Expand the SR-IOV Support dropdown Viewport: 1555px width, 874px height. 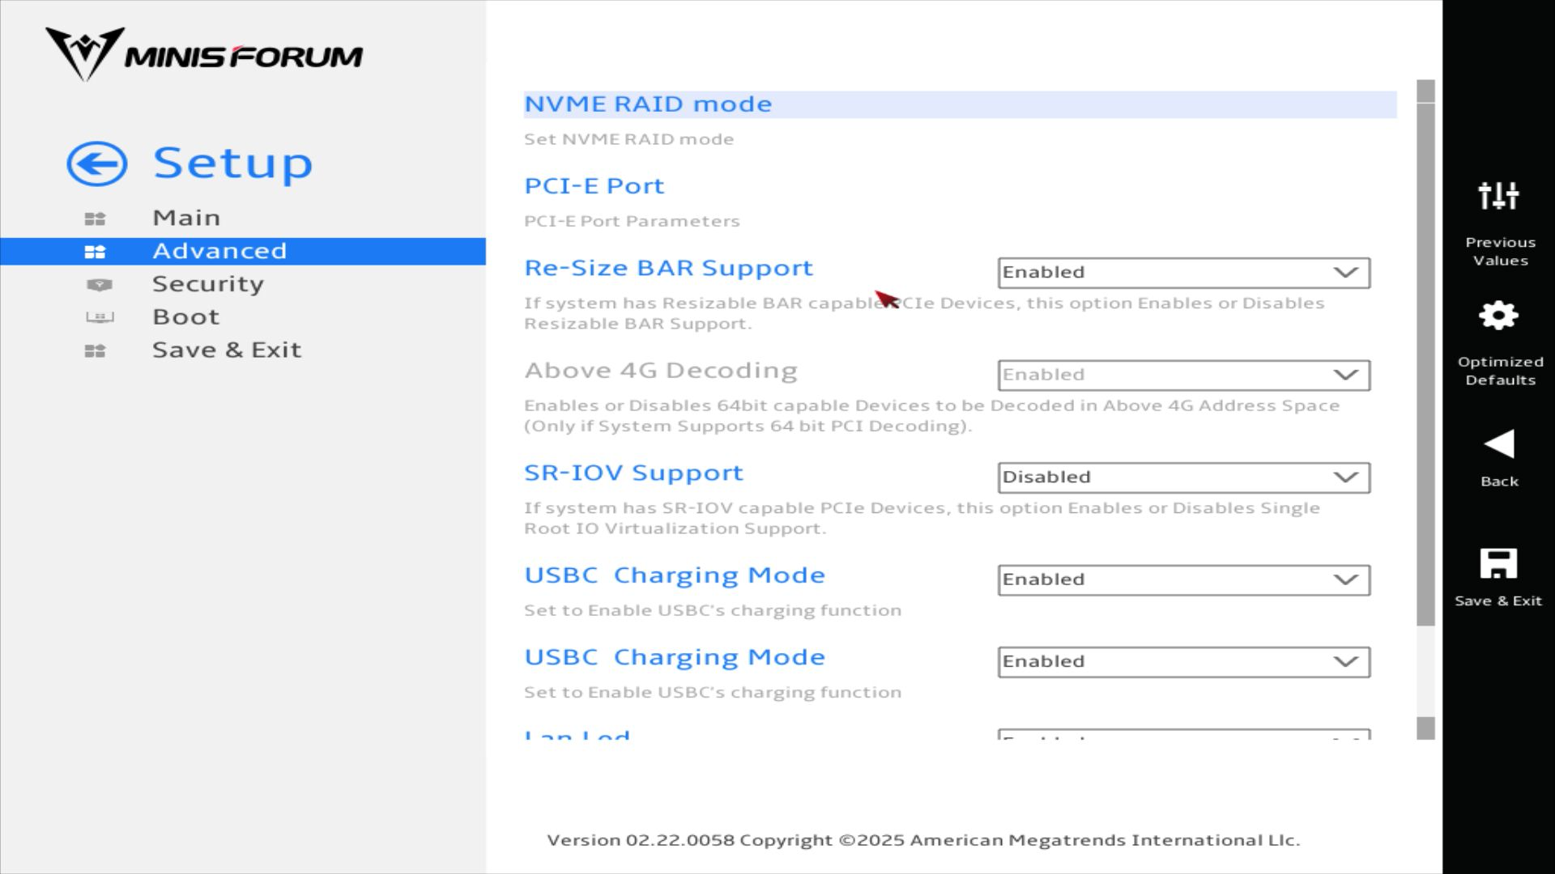(x=1183, y=477)
